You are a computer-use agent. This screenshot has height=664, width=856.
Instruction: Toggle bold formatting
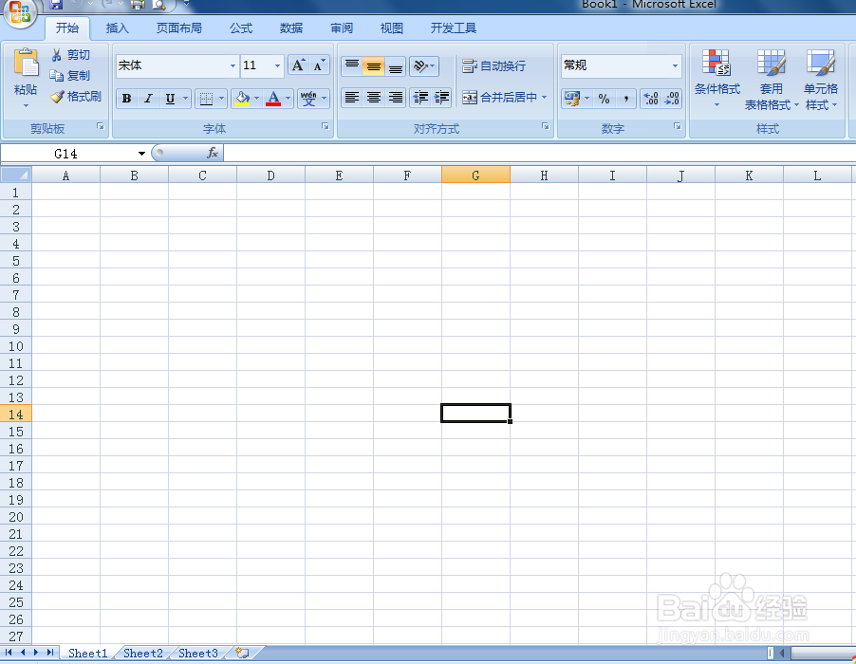(x=126, y=99)
